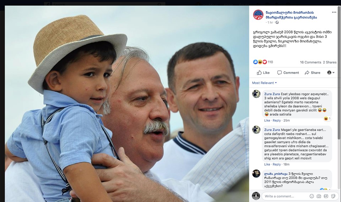341x202 pixels.
Task: Insert a GIF using the GIF icon
Action: click(x=326, y=196)
